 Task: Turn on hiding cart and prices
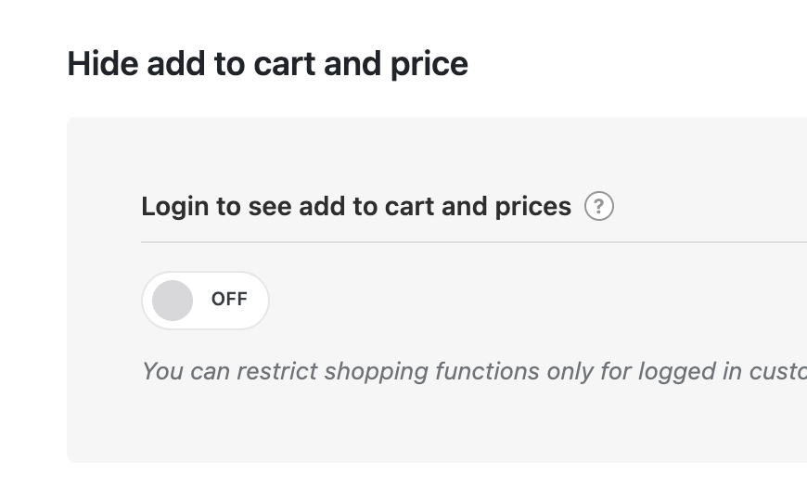click(x=205, y=300)
